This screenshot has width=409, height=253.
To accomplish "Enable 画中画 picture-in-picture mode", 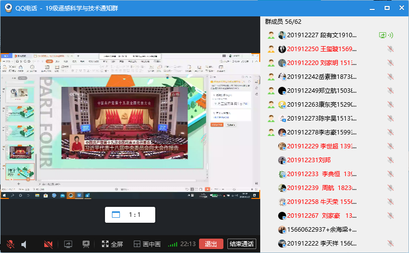I will [x=147, y=244].
